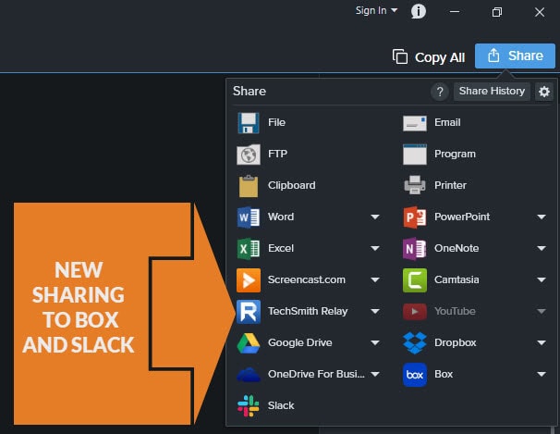The image size is (560, 434).
Task: Click the Box text label
Action: coord(444,374)
